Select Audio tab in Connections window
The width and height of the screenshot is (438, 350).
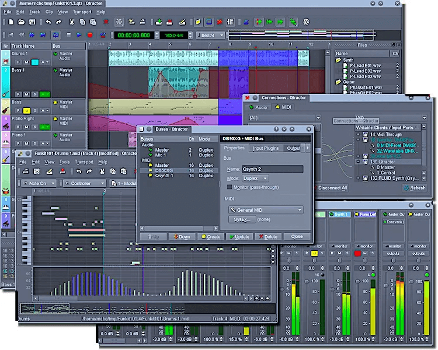(258, 107)
